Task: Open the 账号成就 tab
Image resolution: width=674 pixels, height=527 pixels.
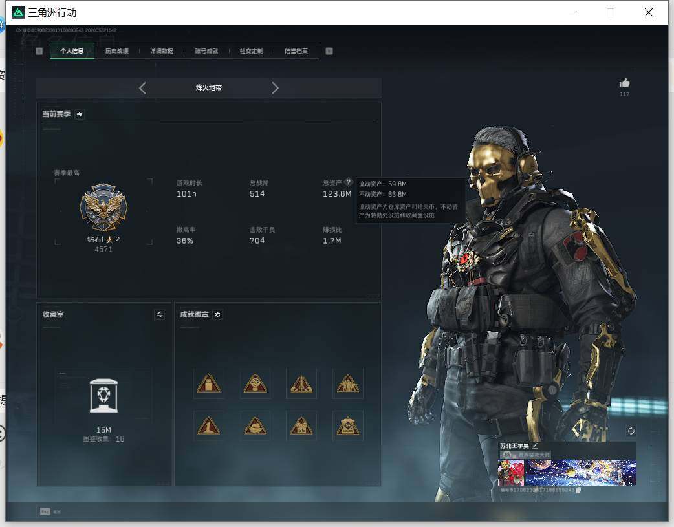Action: (206, 51)
